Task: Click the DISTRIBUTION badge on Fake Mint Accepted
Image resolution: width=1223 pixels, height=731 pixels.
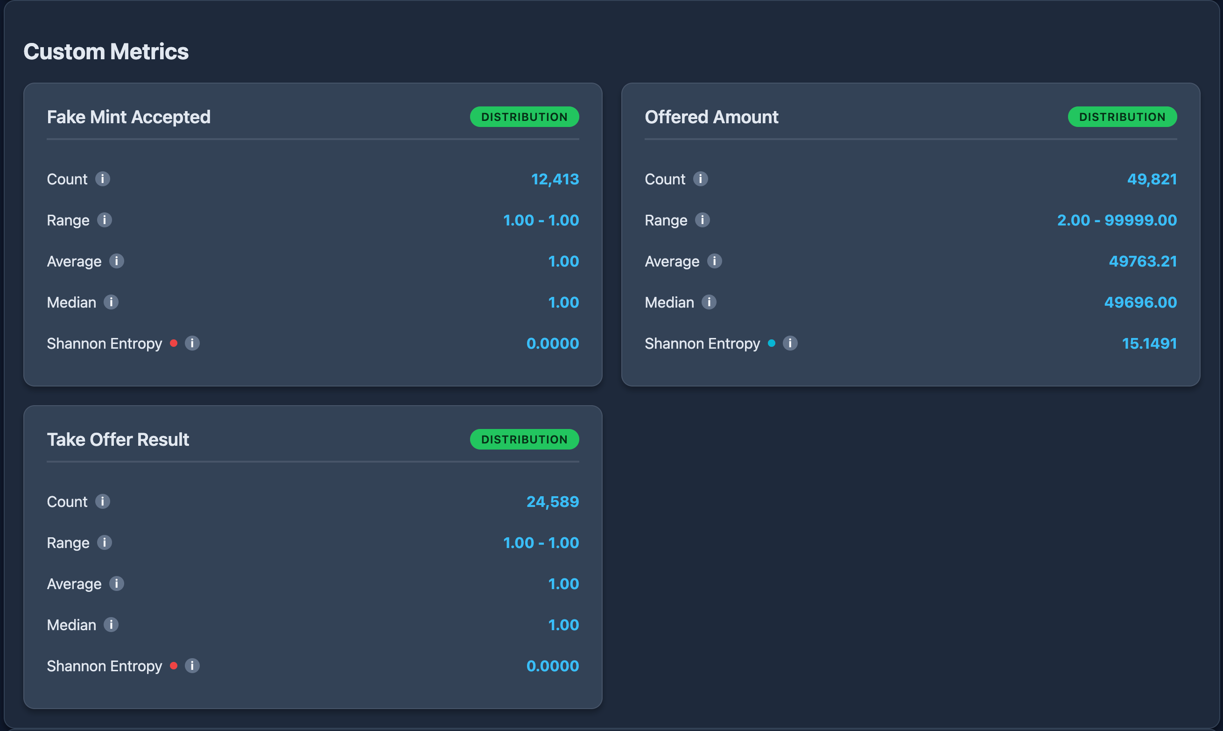Action: coord(524,117)
